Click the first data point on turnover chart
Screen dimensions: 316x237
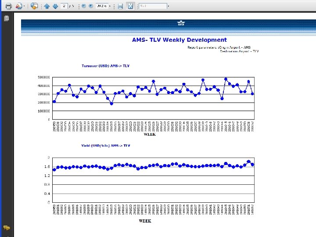coord(54,101)
